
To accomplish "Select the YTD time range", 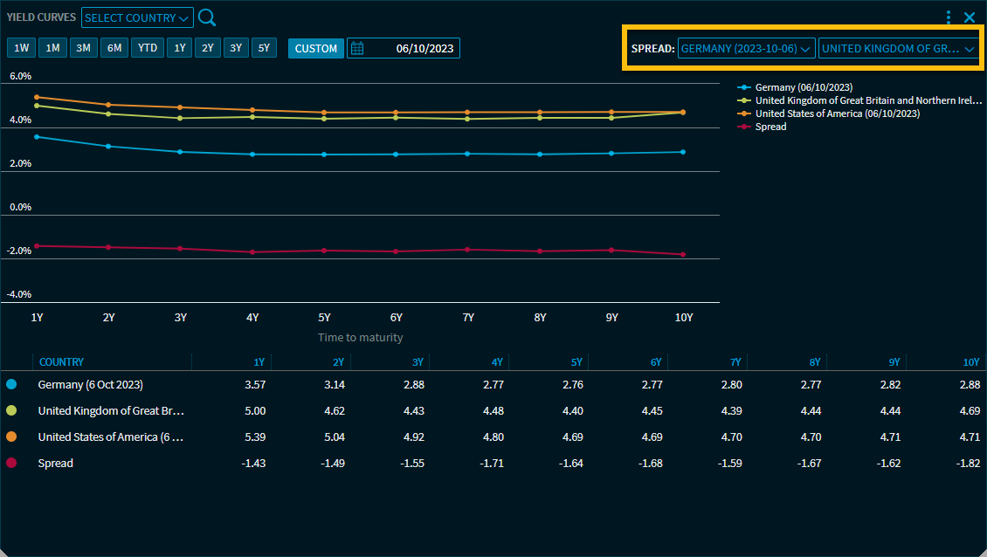I will [148, 48].
